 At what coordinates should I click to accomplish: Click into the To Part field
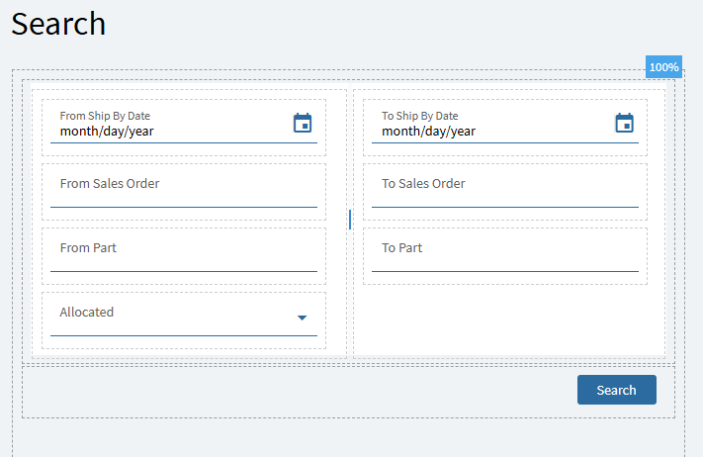504,256
